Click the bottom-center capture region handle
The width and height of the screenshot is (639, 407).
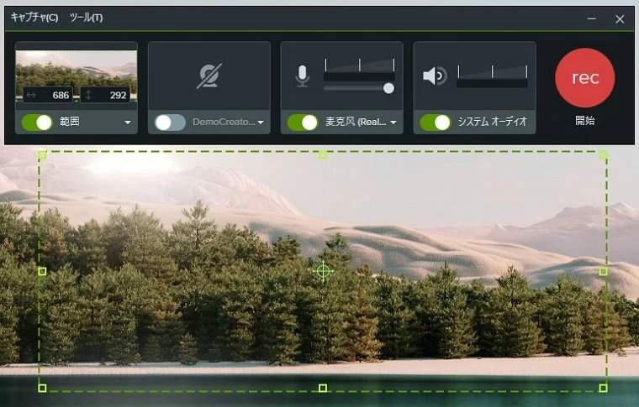[x=323, y=388]
